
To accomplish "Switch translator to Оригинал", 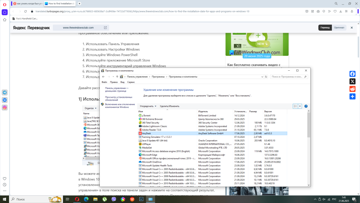I will click(x=339, y=28).
